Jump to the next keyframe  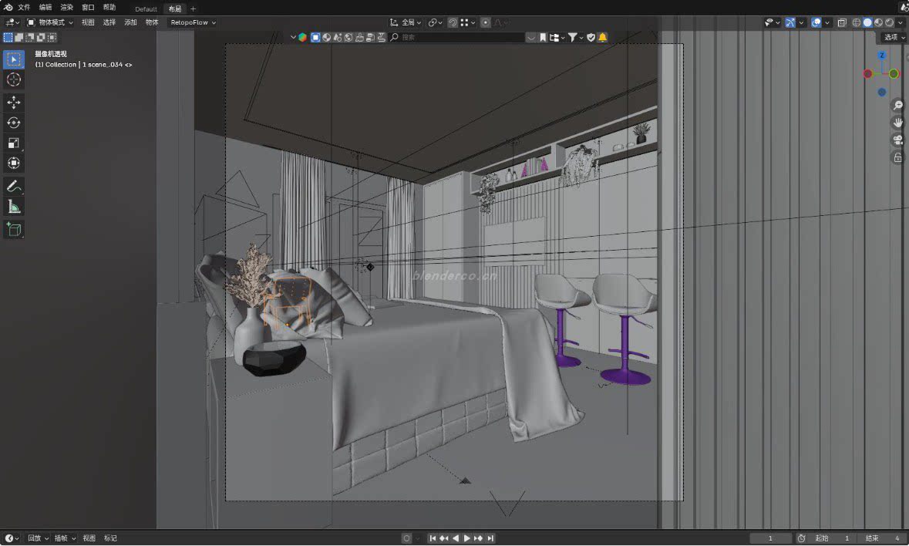click(478, 538)
